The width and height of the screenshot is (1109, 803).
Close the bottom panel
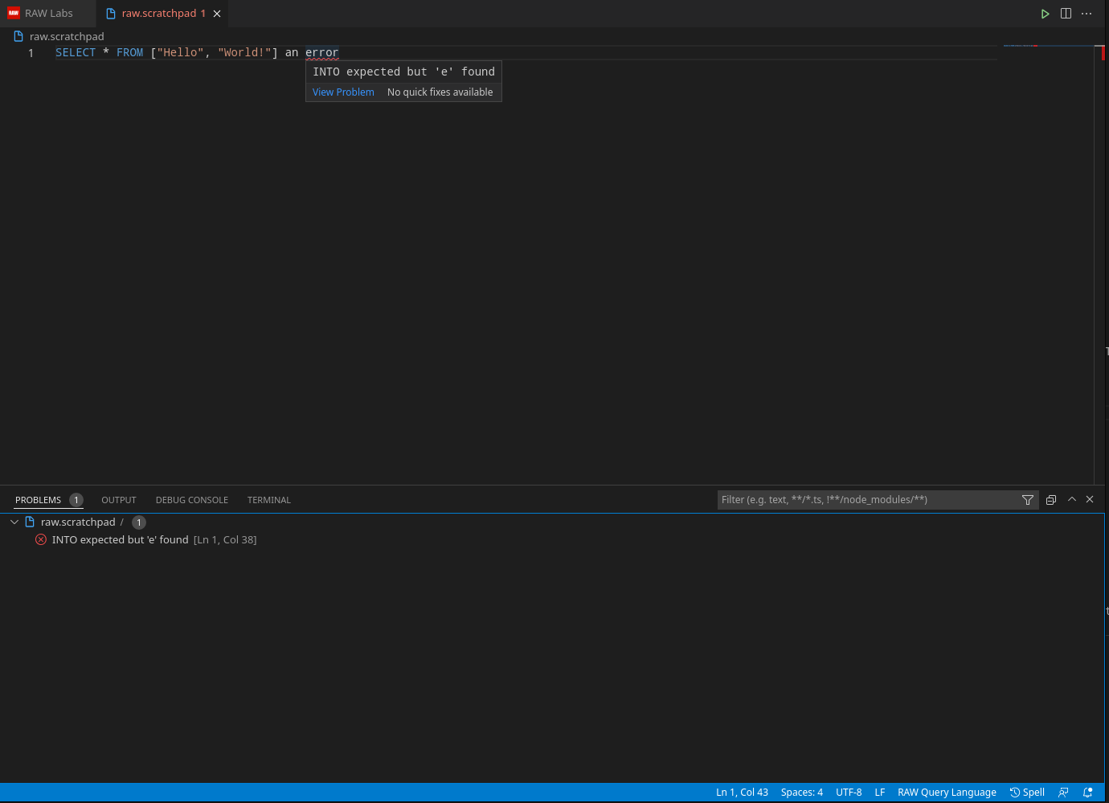coord(1090,499)
